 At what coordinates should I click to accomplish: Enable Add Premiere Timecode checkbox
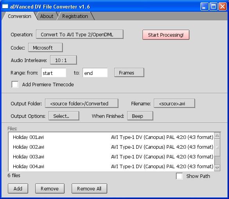(x=15, y=84)
